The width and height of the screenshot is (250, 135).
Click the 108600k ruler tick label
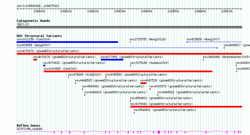(x=39, y=11)
